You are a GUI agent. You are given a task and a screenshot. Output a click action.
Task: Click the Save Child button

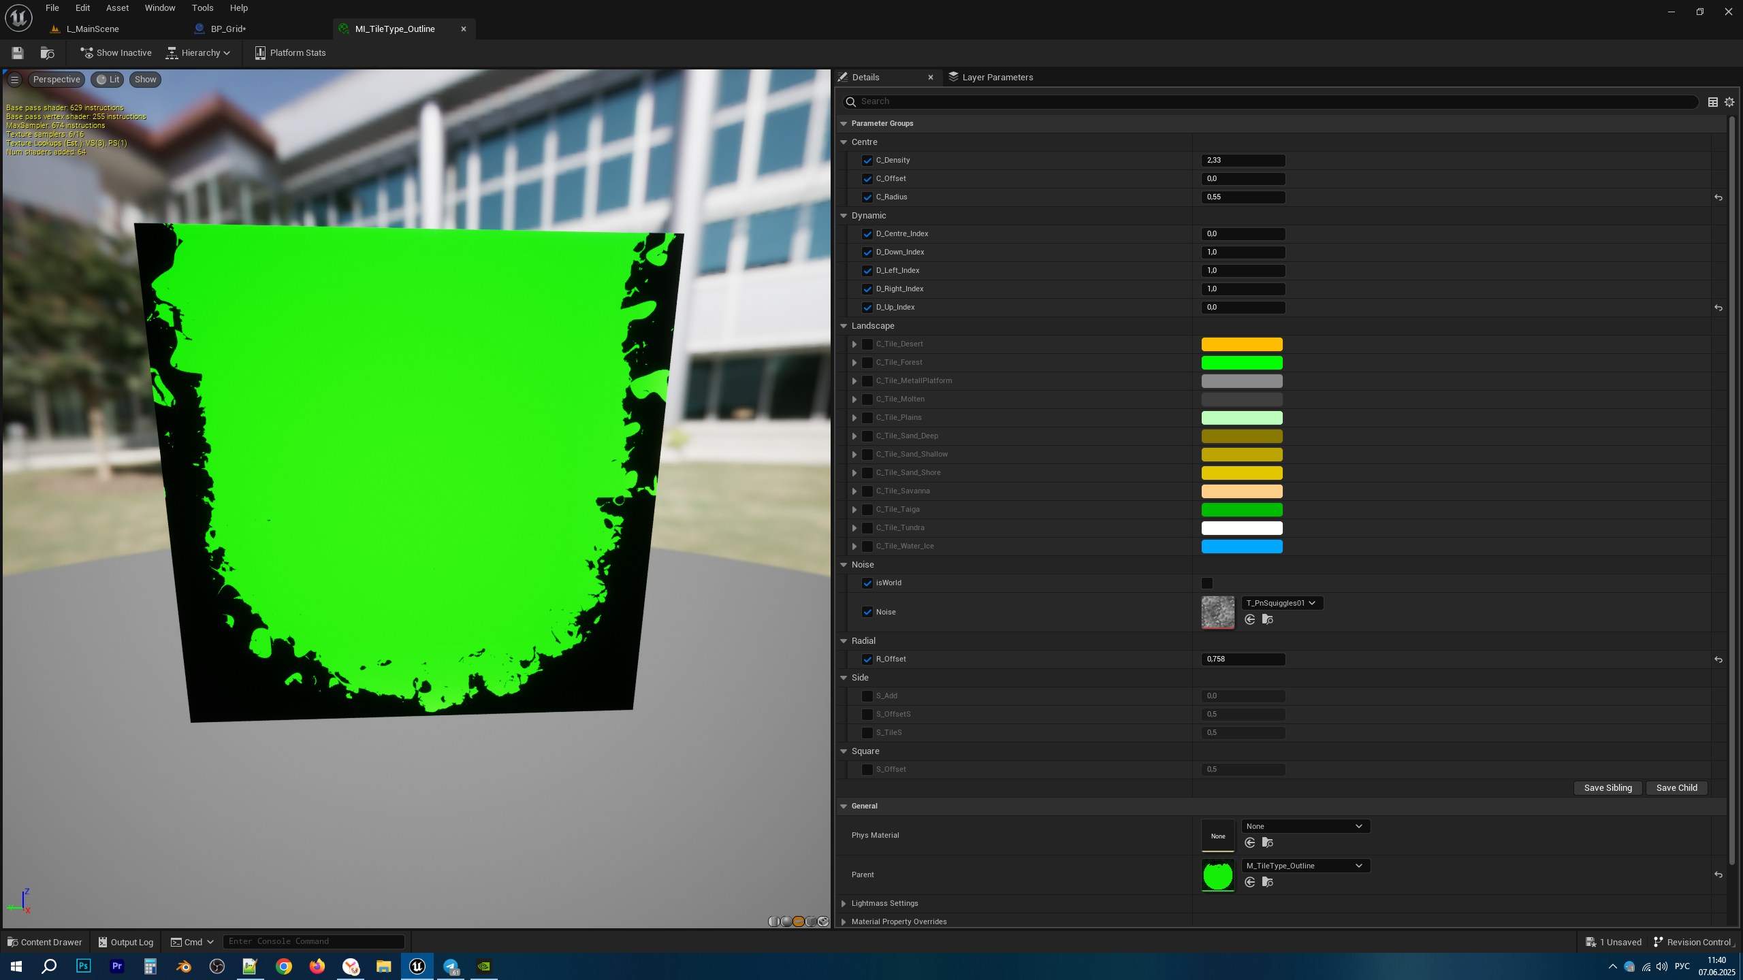pyautogui.click(x=1676, y=788)
